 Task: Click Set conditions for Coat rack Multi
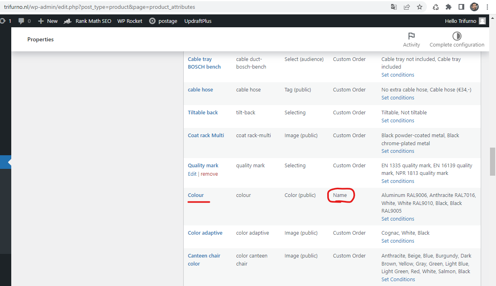[398, 151]
